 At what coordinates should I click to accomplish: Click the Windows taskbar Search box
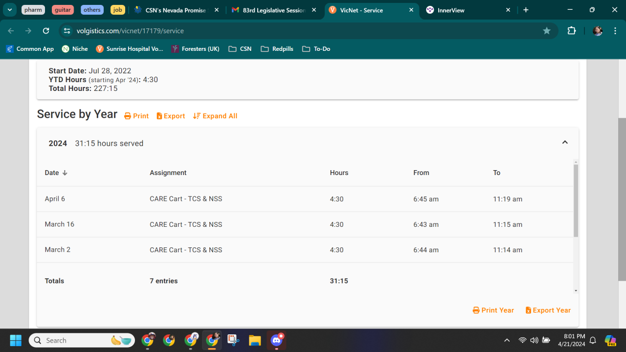(x=82, y=340)
